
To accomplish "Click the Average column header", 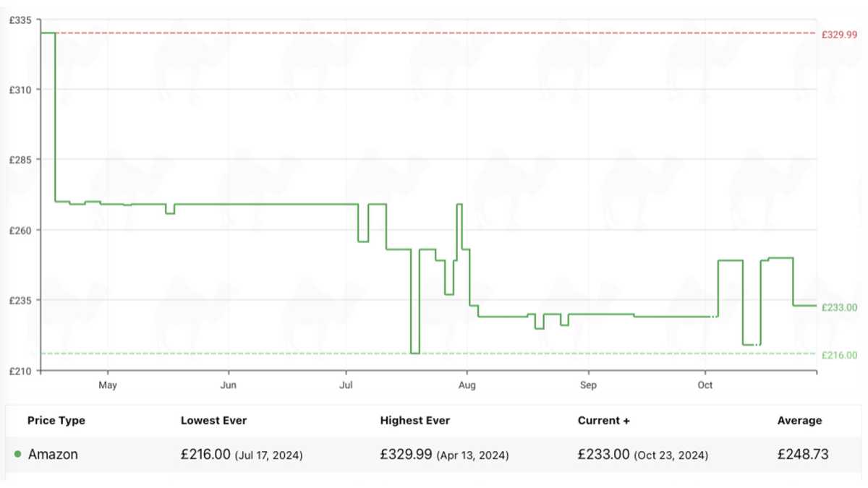I will coord(799,420).
